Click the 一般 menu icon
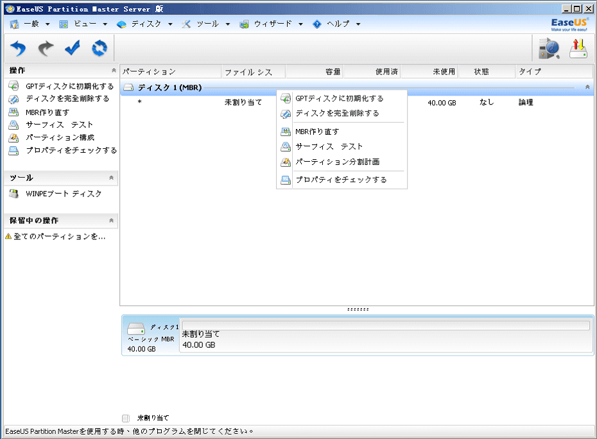Screen dimensions: 597x439 (15, 24)
